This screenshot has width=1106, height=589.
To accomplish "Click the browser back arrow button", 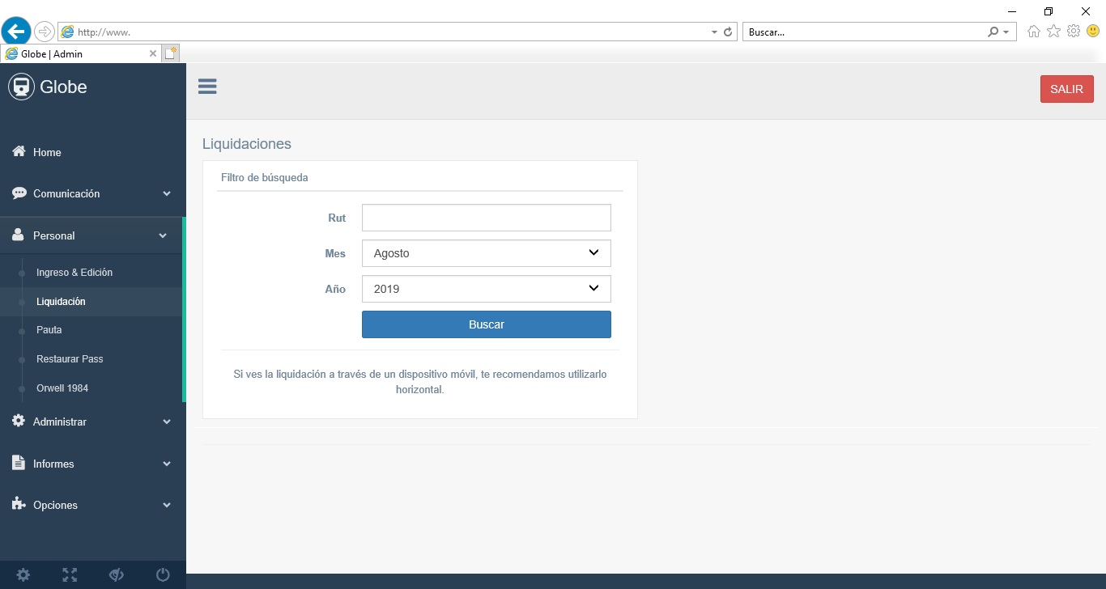I will click(x=16, y=32).
